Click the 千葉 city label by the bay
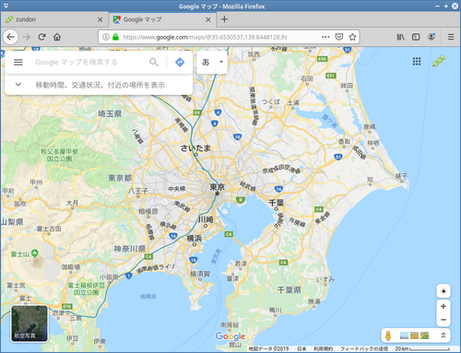This screenshot has width=461, height=353. click(x=276, y=203)
